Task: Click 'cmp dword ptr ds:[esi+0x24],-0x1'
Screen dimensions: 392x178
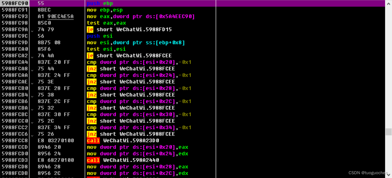Action: [139, 75]
